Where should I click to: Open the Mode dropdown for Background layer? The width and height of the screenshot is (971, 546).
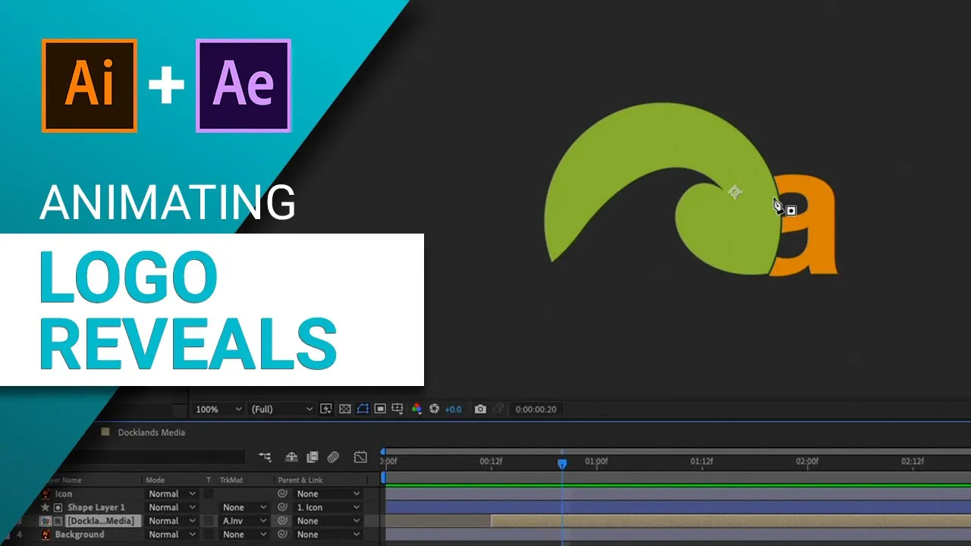click(172, 535)
